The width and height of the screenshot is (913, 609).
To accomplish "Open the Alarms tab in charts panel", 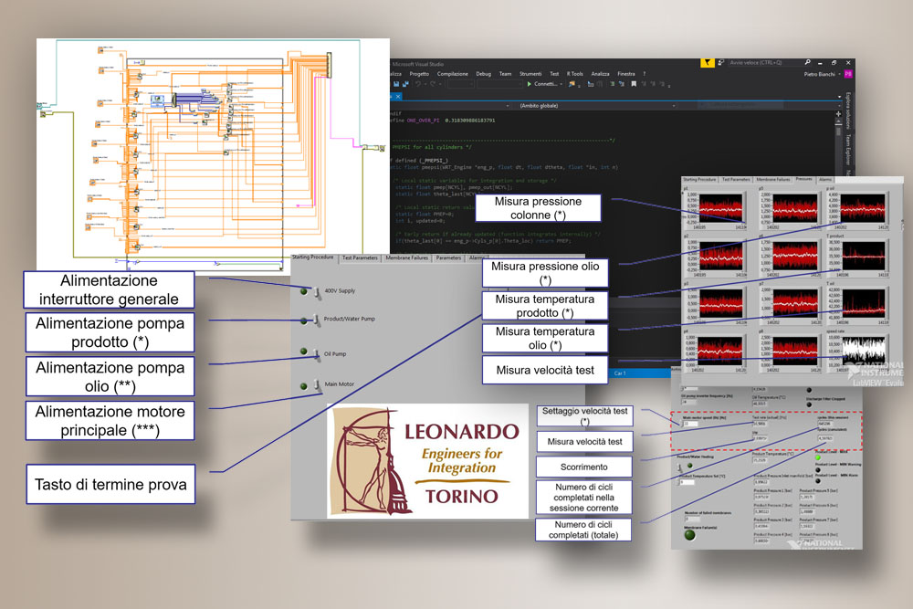I will [825, 180].
